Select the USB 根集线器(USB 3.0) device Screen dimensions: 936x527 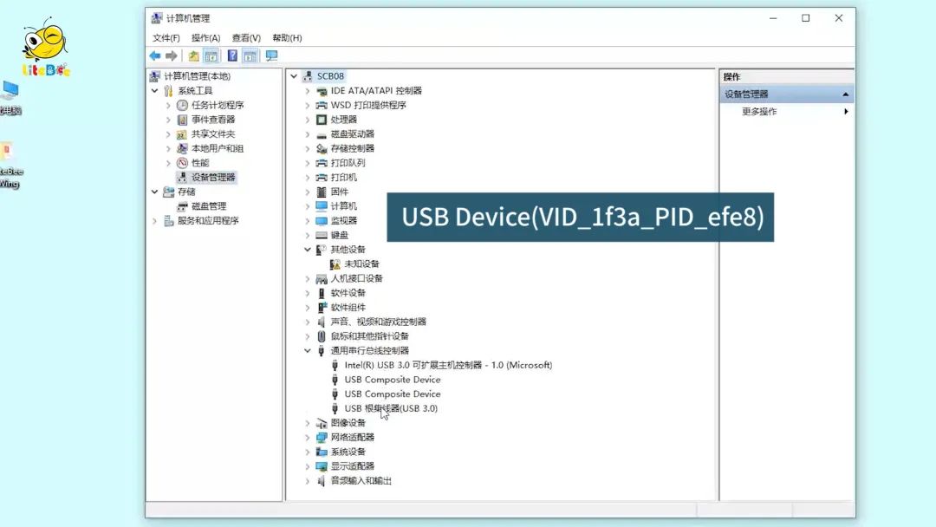click(x=391, y=408)
